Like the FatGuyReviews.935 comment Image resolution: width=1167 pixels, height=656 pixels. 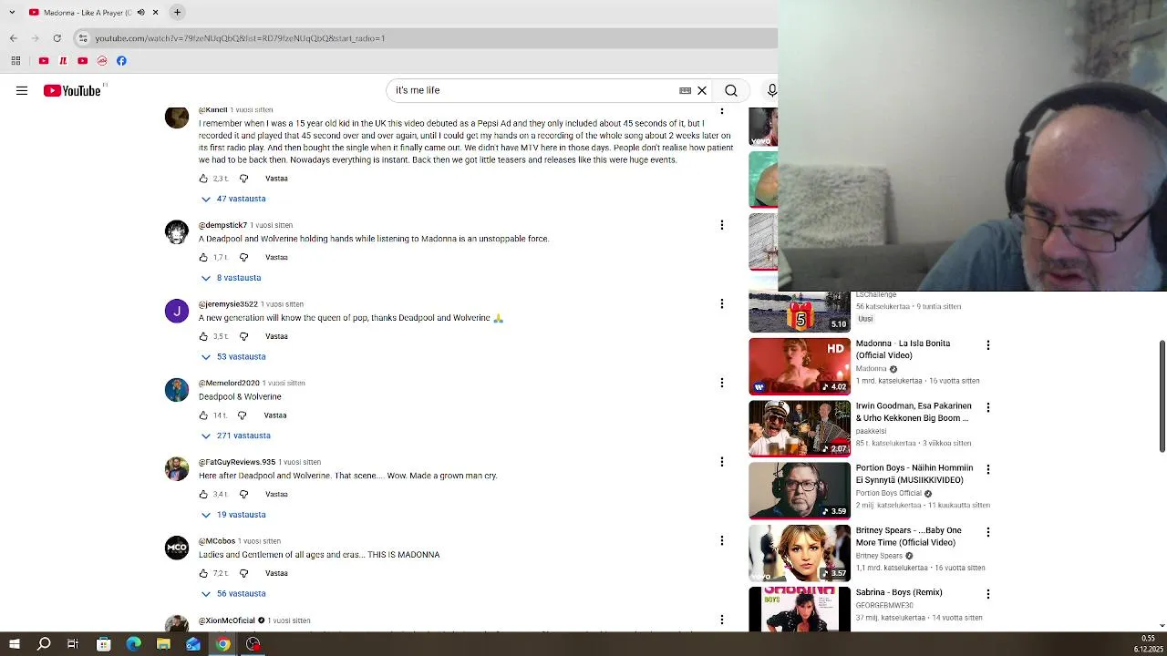203,494
